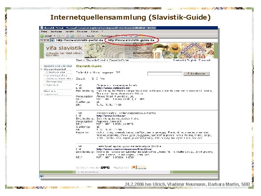The height and width of the screenshot is (196, 261).
Task: Open the third result's archive link
Action: pos(124,149)
